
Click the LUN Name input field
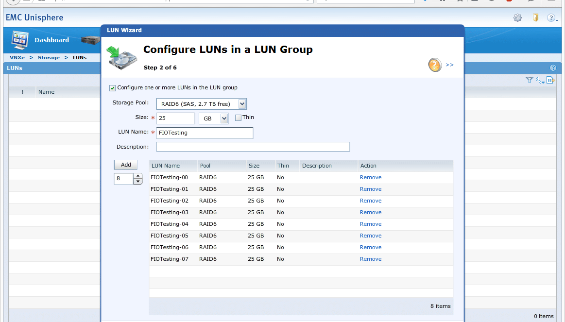[x=205, y=133]
